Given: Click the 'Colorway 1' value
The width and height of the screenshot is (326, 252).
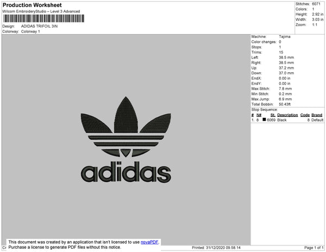Looking at the screenshot, I should 30,31.
